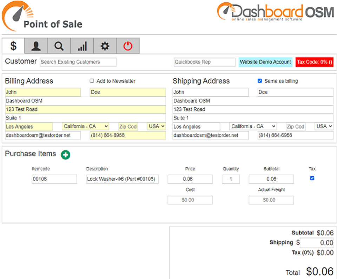Toggle Add to Newsletter checkbox

click(x=92, y=81)
